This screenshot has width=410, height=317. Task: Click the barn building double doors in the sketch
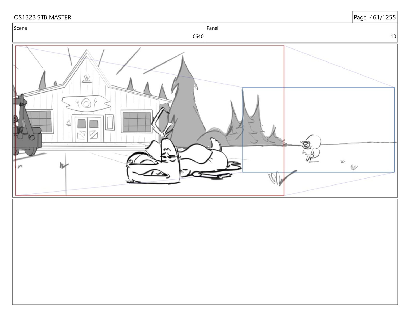(x=88, y=129)
